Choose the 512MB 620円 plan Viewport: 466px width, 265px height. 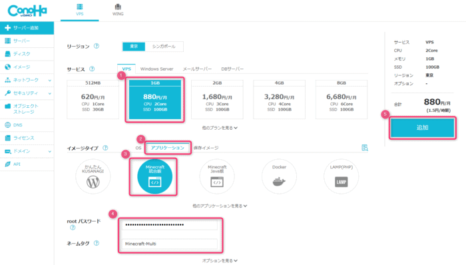93,99
